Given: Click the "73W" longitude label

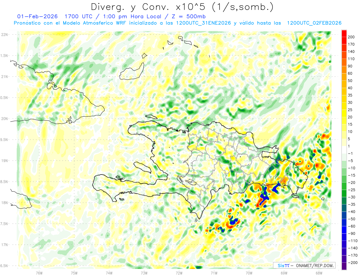Looking at the screenshot, I should 144,273.
